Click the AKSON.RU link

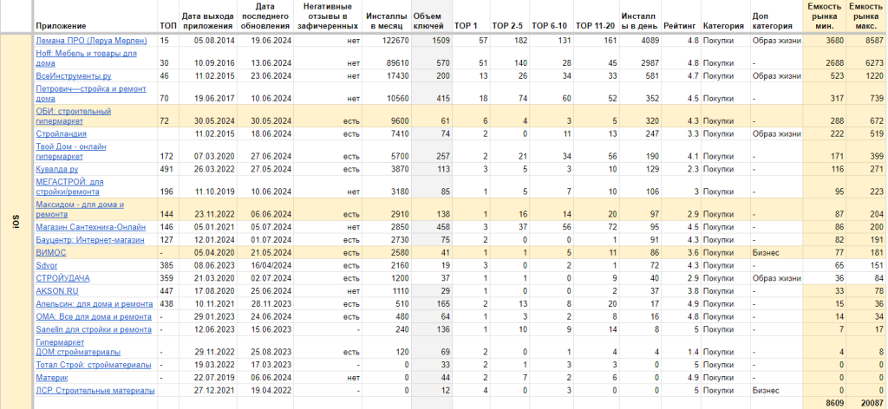[55, 291]
